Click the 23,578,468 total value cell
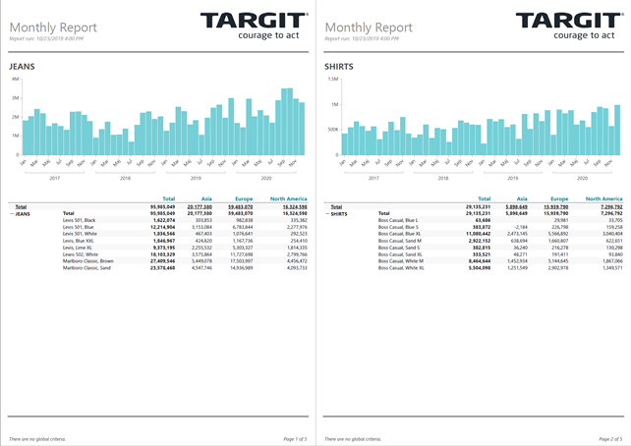 pyautogui.click(x=162, y=268)
